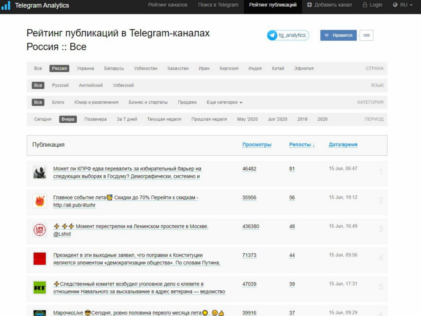The width and height of the screenshot is (421, 316).
Task: Choose the 2020 period
Action: [x=322, y=119]
